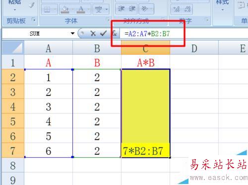Click cell A4 containing 3
The width and height of the screenshot is (248, 185).
pyautogui.click(x=49, y=106)
